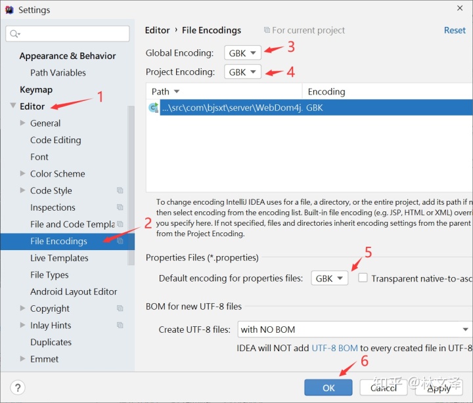473x403 pixels.
Task: Click the project-level icon beside Inspections
Action: [x=120, y=207]
